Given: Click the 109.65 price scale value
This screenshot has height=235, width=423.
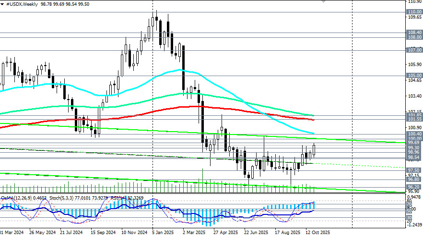Looking at the screenshot, I should 415,17.
